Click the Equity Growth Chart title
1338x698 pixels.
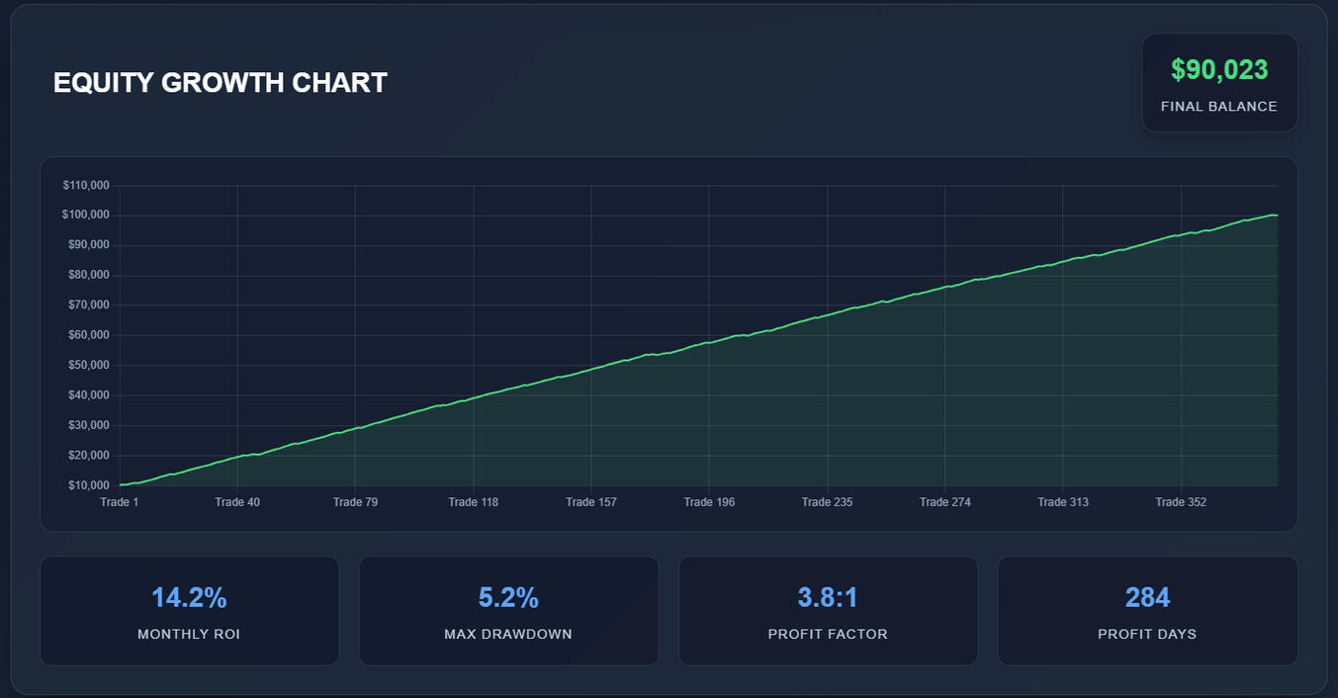(220, 83)
